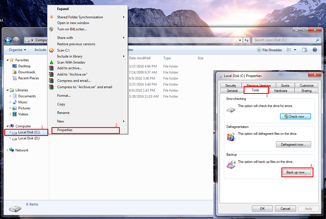Image resolution: width=326 pixels, height=219 pixels.
Task: Click the Back up now... button
Action: 297,172
